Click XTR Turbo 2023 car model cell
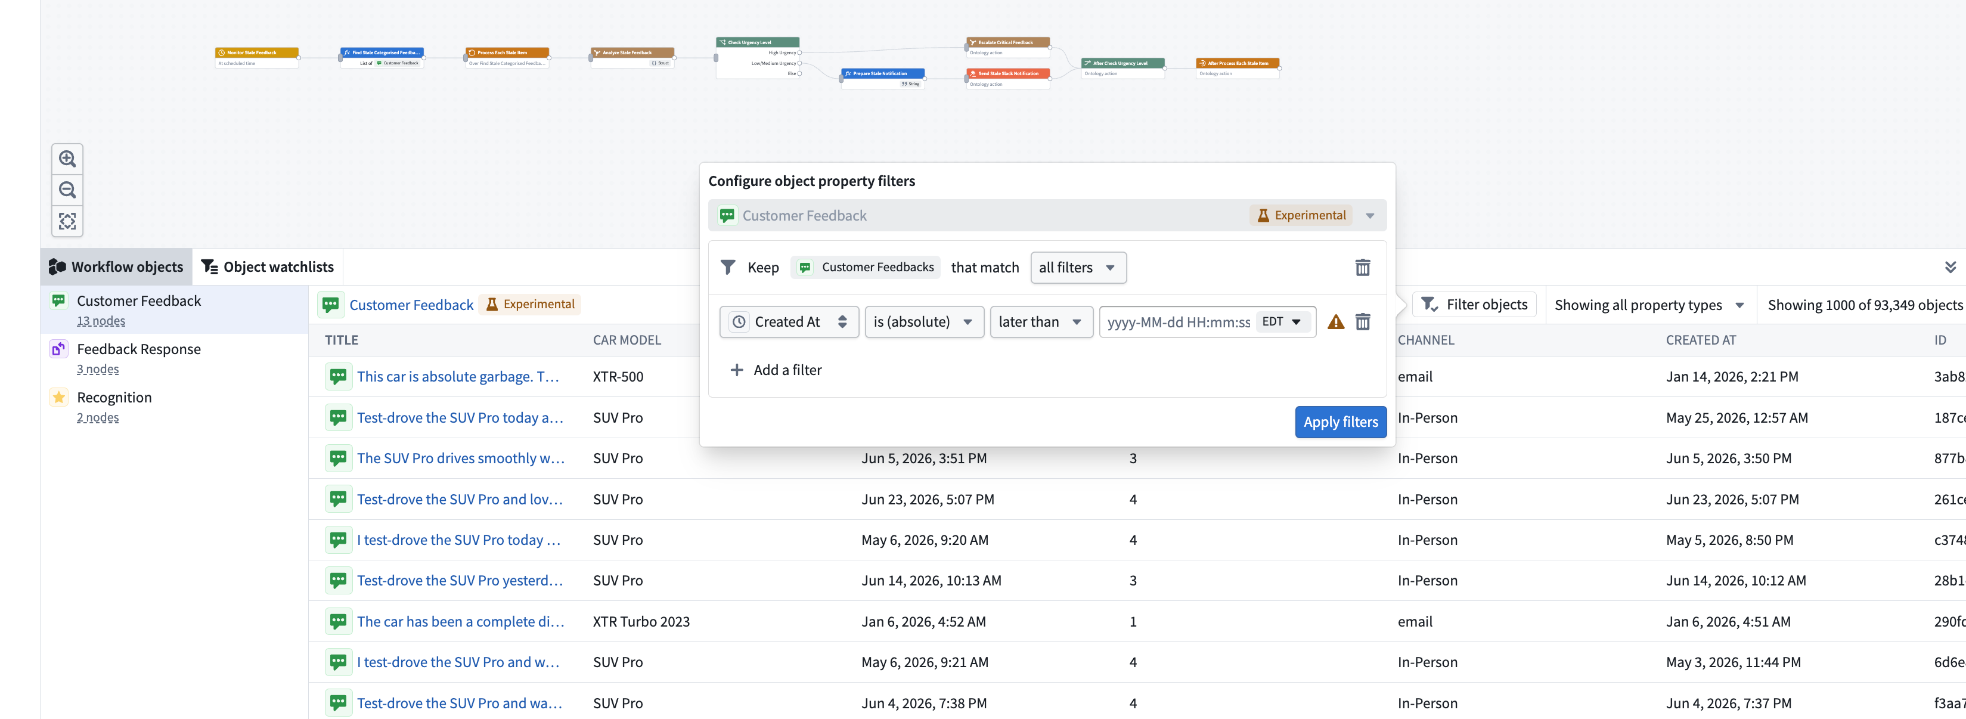 tap(641, 621)
